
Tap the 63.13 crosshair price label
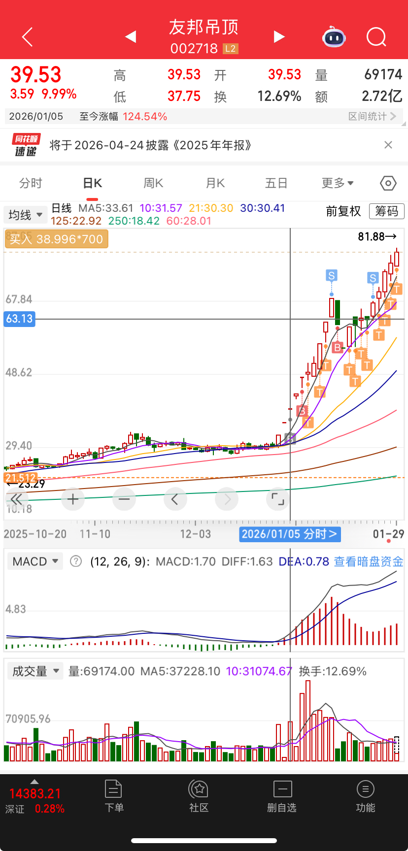19,319
